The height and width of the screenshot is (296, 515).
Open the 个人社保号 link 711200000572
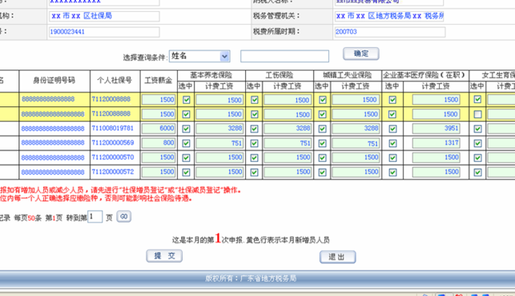pyautogui.click(x=113, y=172)
